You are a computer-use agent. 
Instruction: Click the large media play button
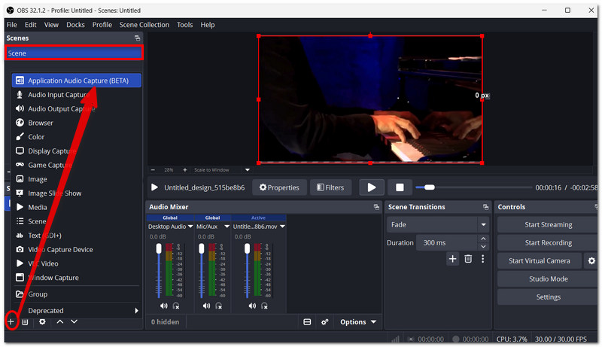[x=371, y=187]
